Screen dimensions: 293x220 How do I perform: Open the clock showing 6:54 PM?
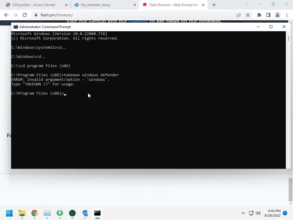273,213
